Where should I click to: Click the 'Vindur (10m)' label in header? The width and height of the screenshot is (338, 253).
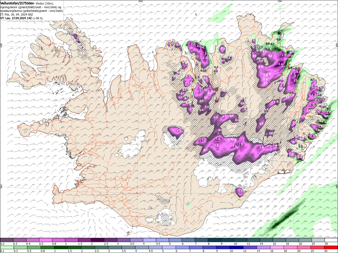click(x=45, y=3)
